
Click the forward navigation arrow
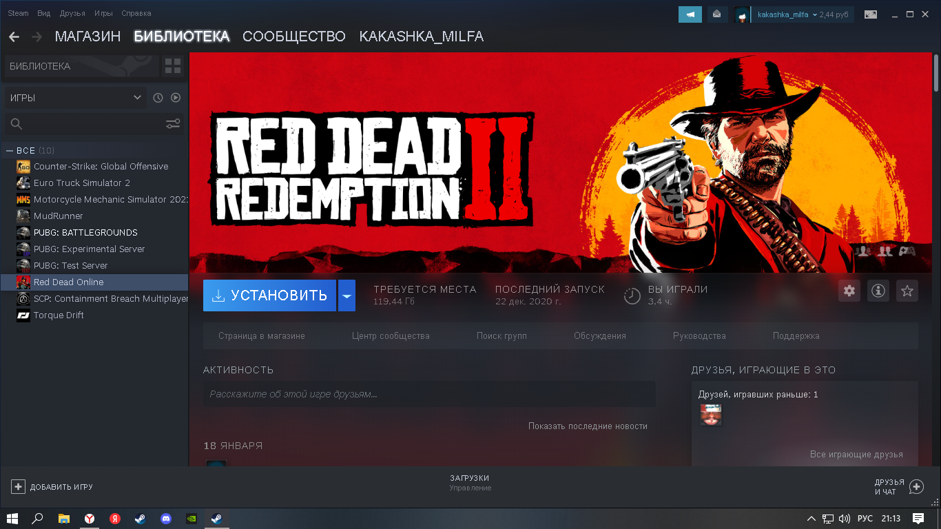tap(37, 37)
